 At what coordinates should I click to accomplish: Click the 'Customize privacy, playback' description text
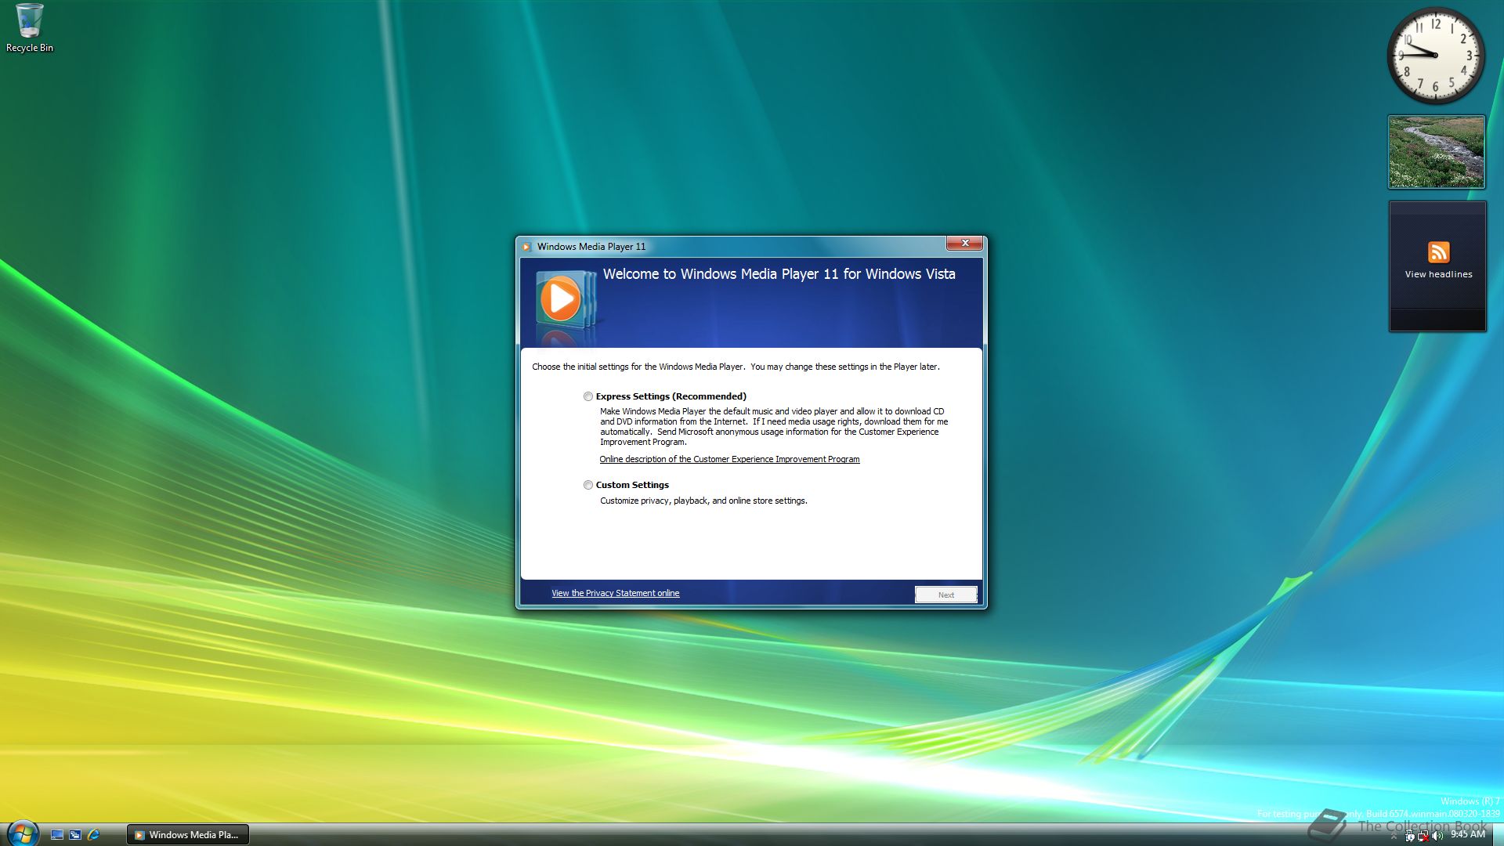[x=703, y=501]
